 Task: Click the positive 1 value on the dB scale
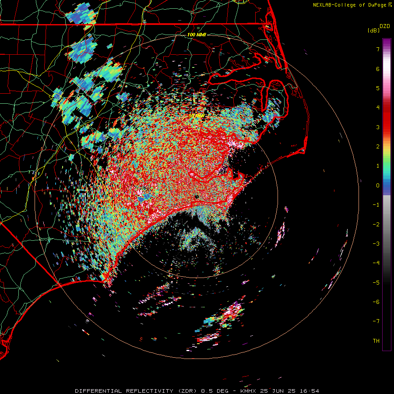378,166
